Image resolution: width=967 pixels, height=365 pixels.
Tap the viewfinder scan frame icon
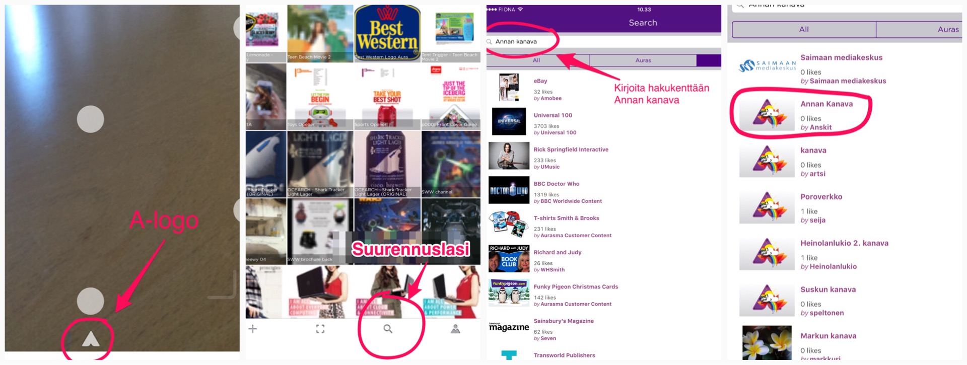tap(320, 329)
